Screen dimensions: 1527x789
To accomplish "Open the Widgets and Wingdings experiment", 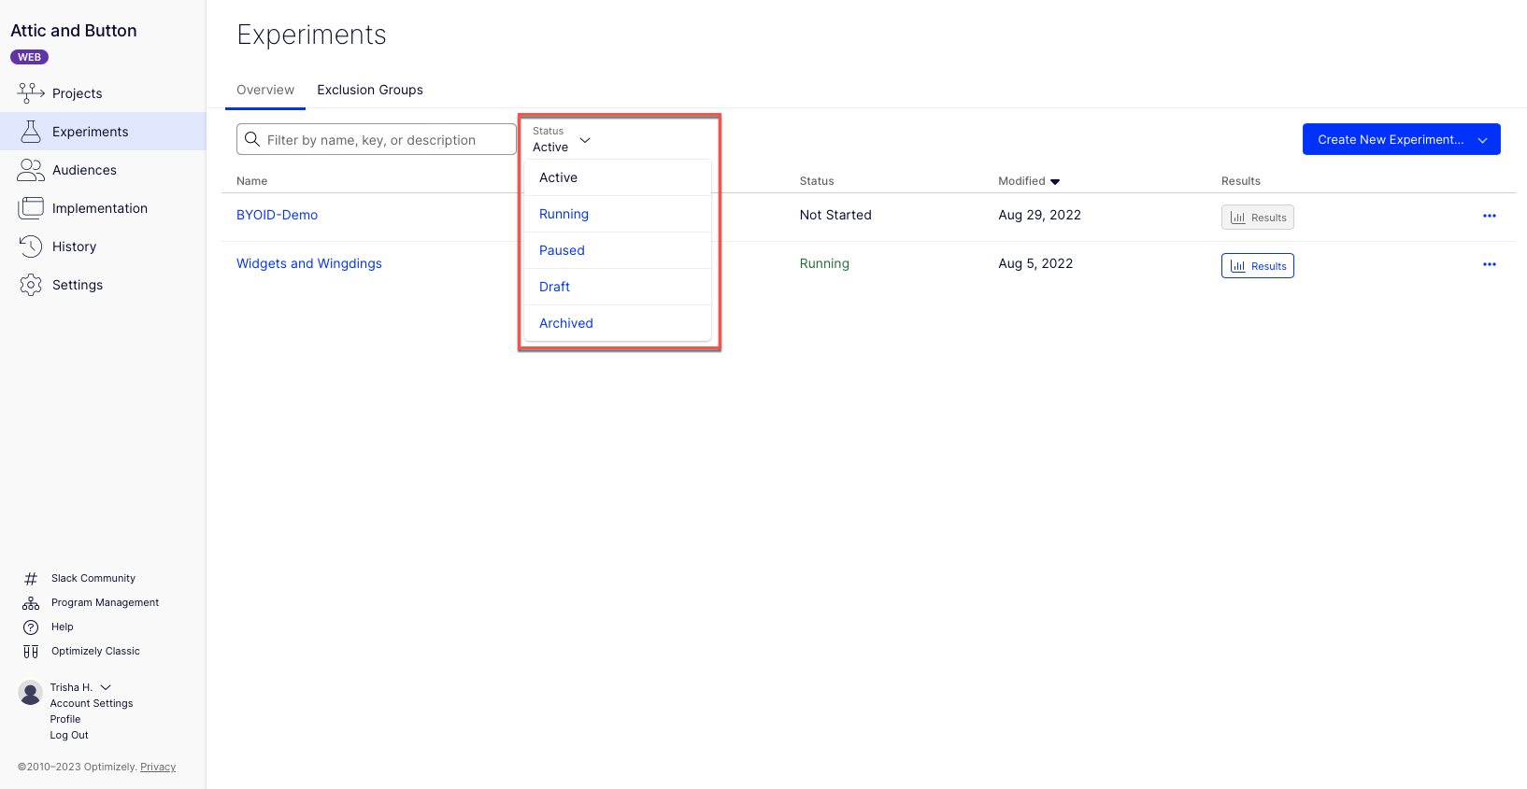I will click(x=309, y=263).
